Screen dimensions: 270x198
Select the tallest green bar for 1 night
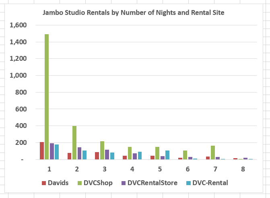coord(47,97)
